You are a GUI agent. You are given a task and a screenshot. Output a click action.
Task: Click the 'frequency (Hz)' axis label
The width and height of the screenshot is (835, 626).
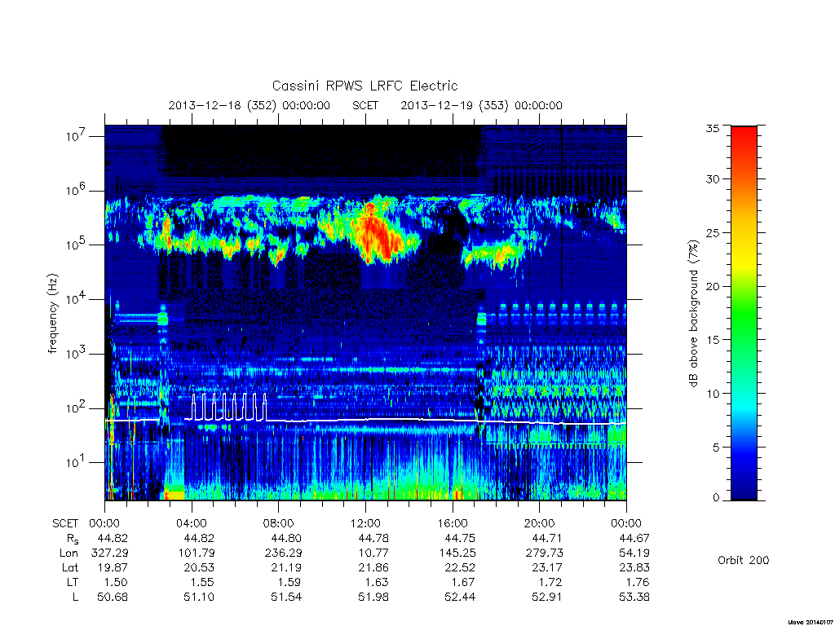pyautogui.click(x=52, y=314)
